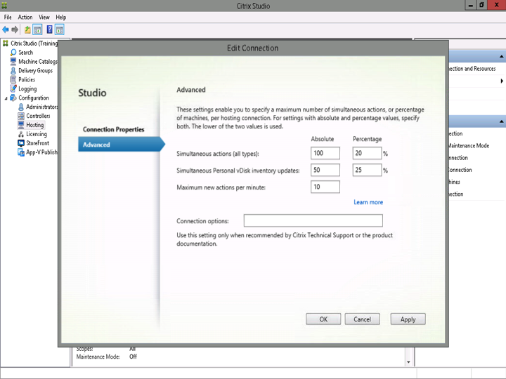
Task: Click OK in Edit Connection dialog
Action: tap(323, 319)
